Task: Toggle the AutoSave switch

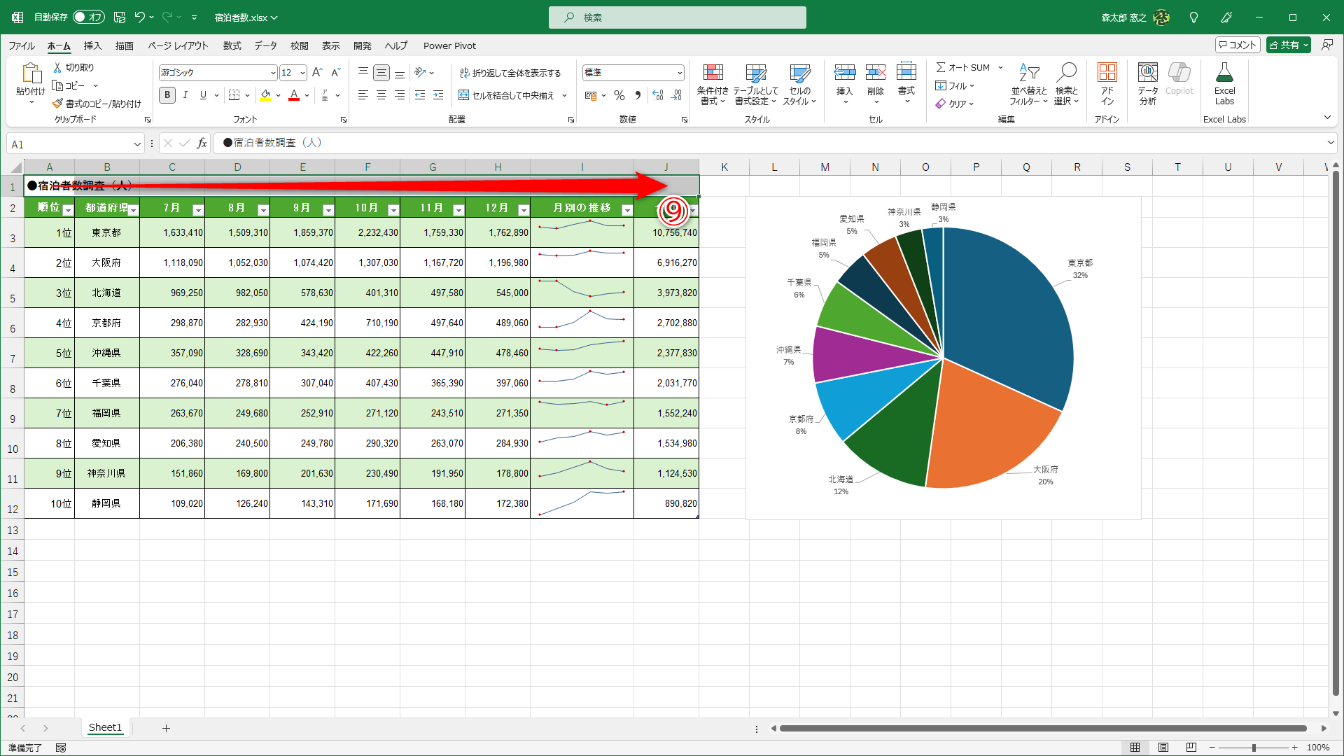Action: click(89, 17)
